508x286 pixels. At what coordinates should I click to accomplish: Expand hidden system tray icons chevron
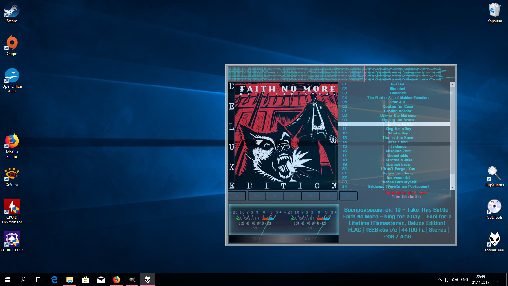click(x=440, y=280)
